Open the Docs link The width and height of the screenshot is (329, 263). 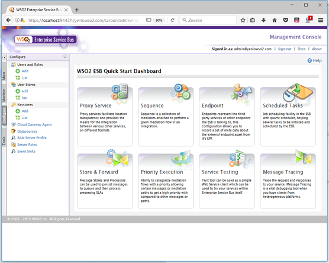[x=301, y=49]
